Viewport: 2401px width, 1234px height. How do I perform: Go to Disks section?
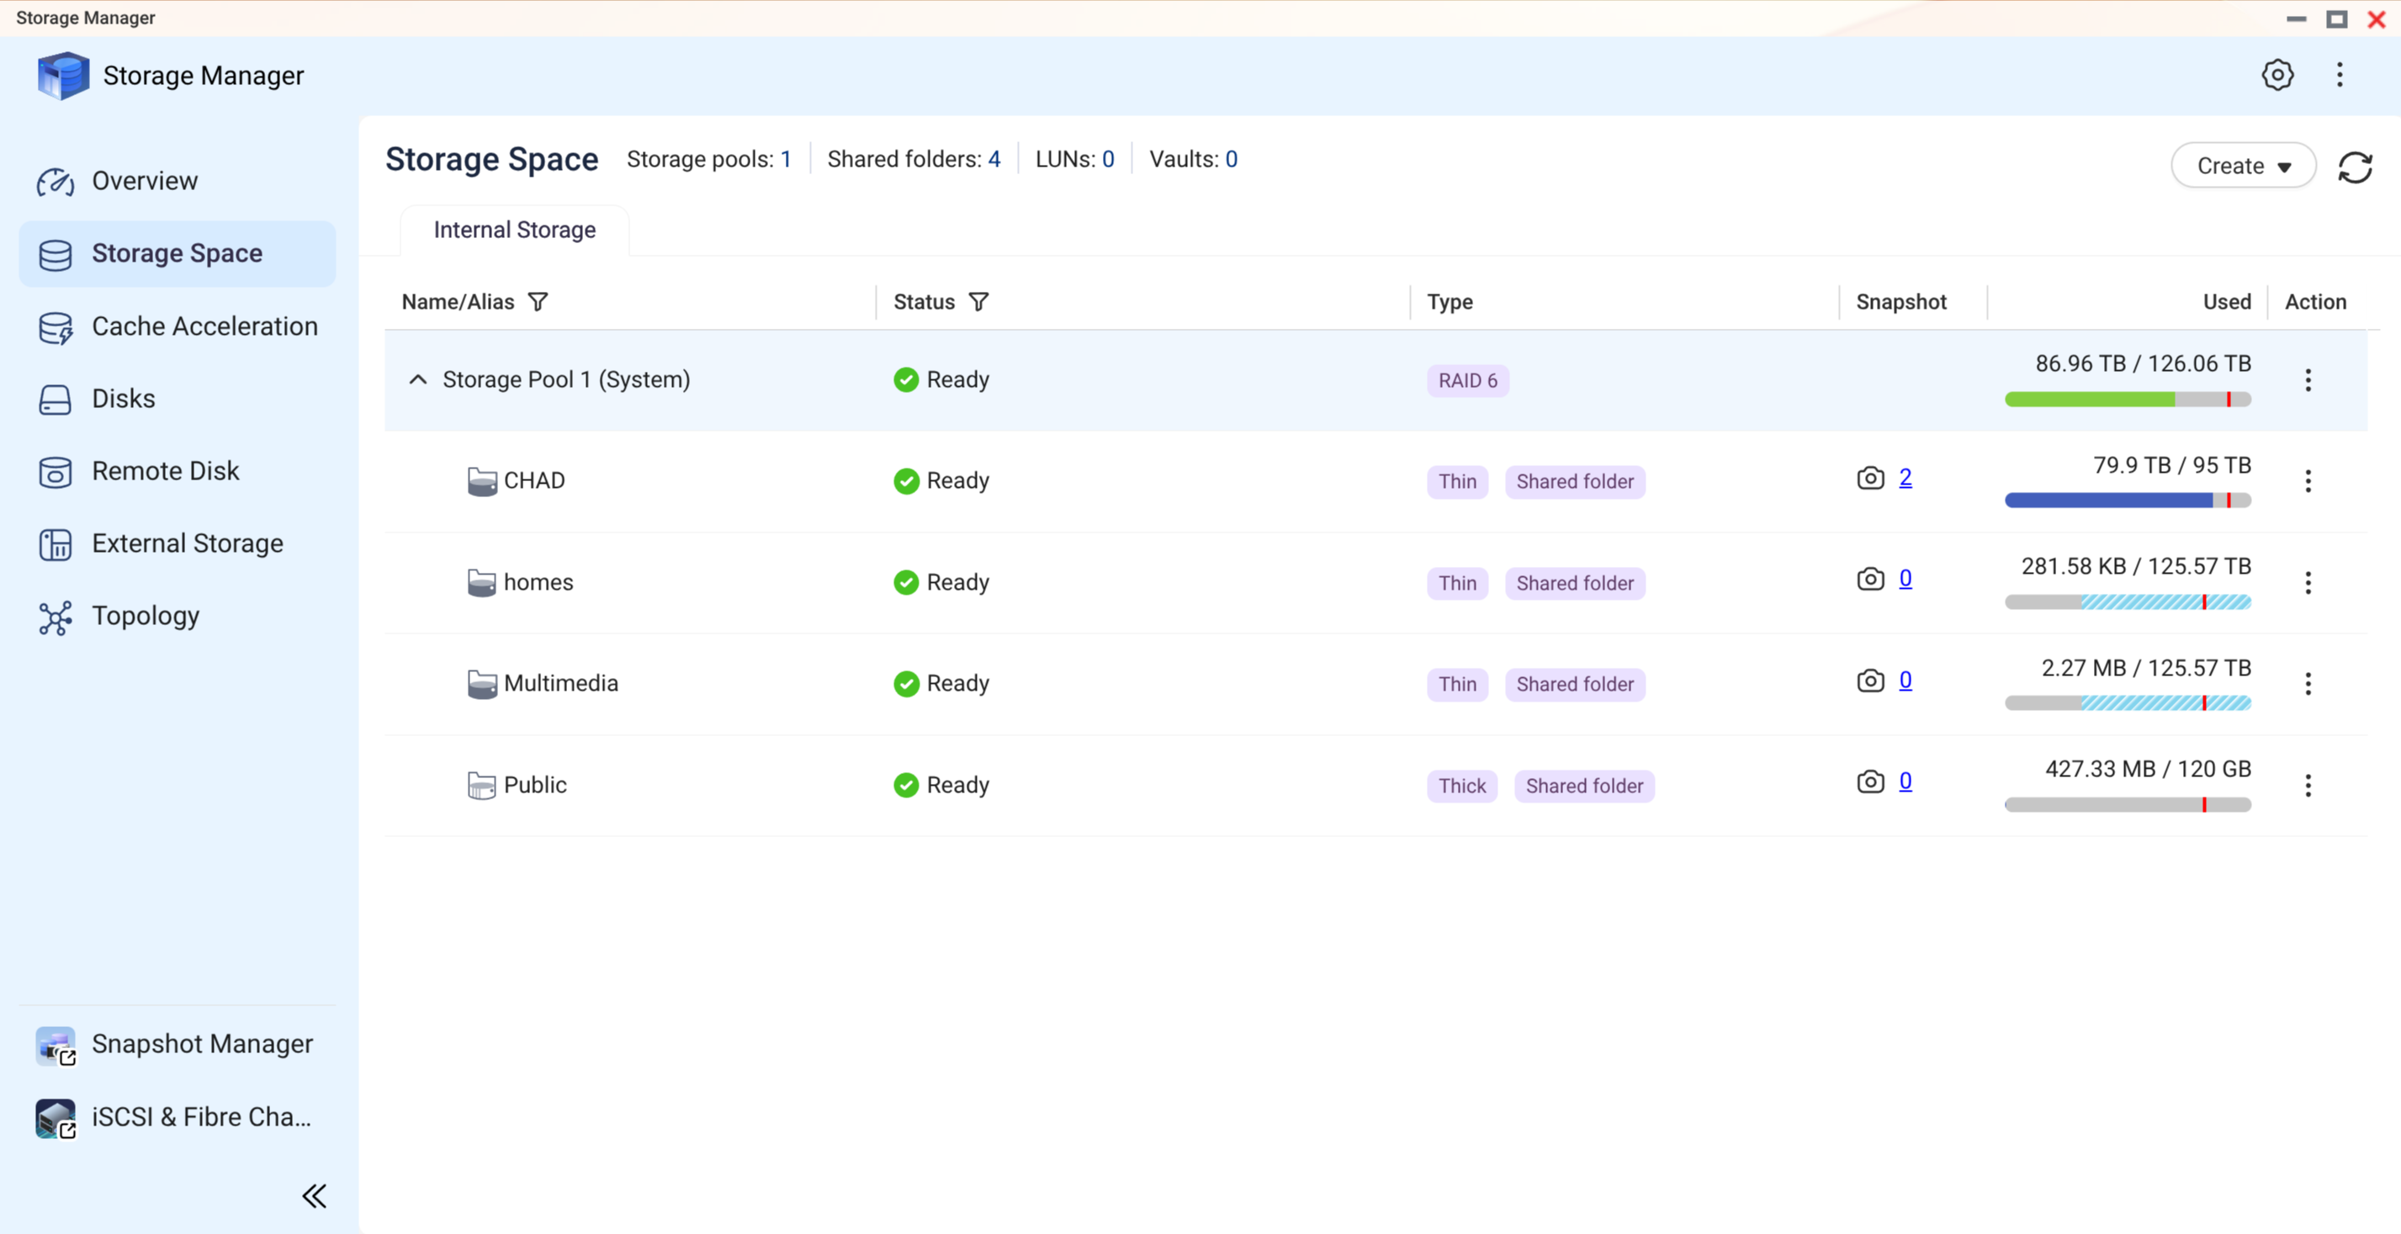pos(178,399)
